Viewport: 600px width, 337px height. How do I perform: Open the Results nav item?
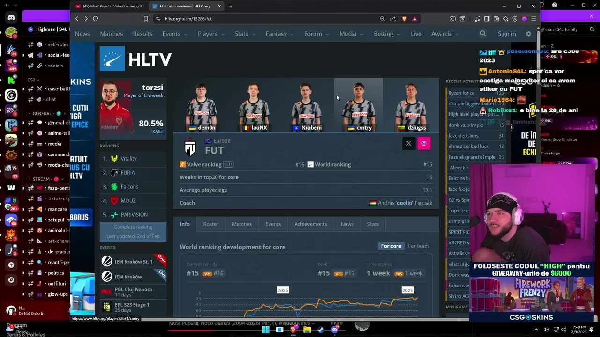[x=142, y=34]
